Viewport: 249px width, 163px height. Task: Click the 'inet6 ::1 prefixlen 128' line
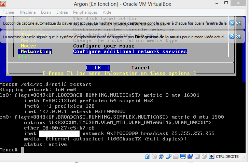(x=59, y=106)
